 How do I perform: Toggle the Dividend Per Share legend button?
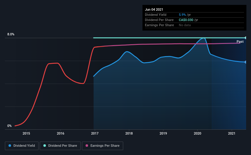click(x=60, y=146)
